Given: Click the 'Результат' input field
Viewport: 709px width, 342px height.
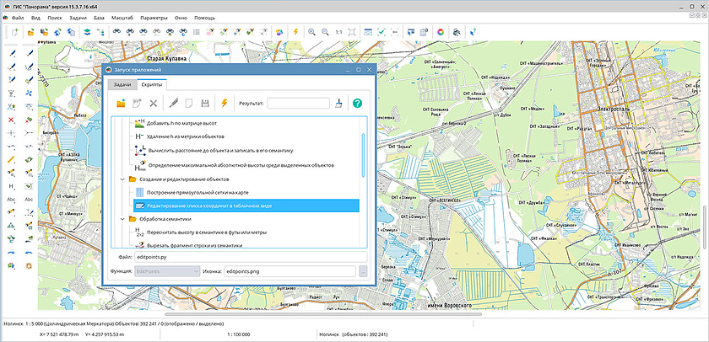Looking at the screenshot, I should (297, 103).
